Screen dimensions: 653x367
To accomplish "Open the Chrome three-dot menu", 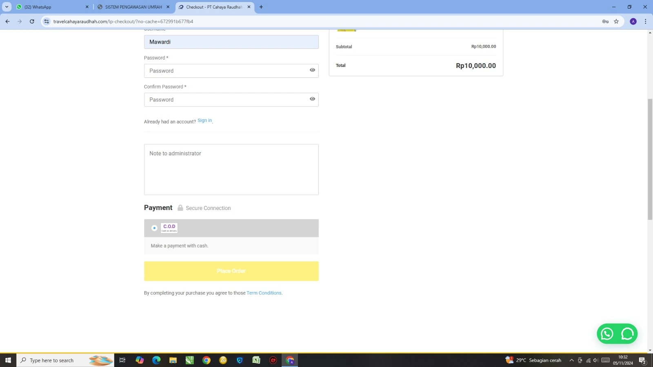I will click(645, 22).
